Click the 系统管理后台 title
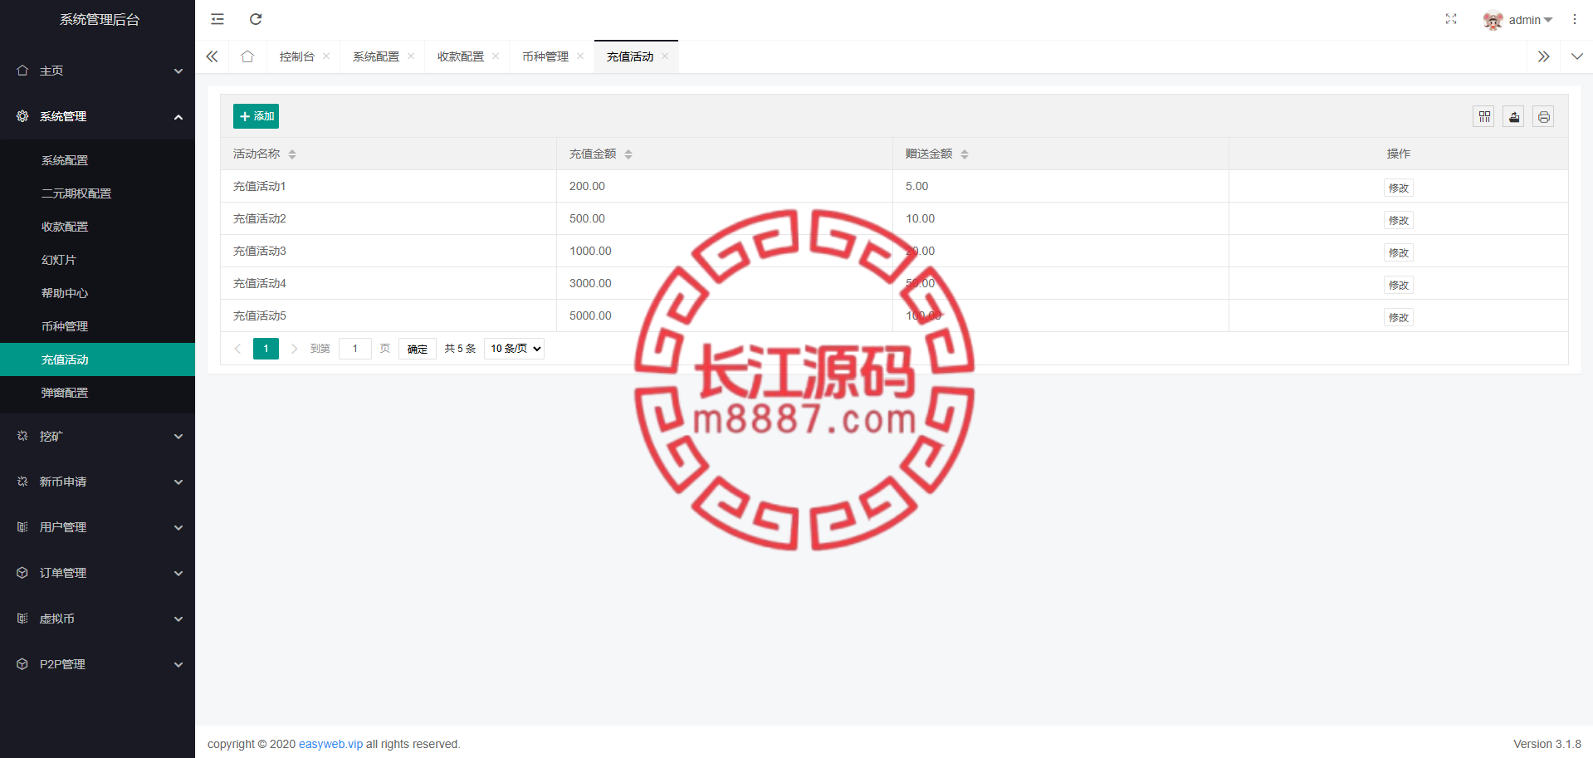 tap(100, 19)
